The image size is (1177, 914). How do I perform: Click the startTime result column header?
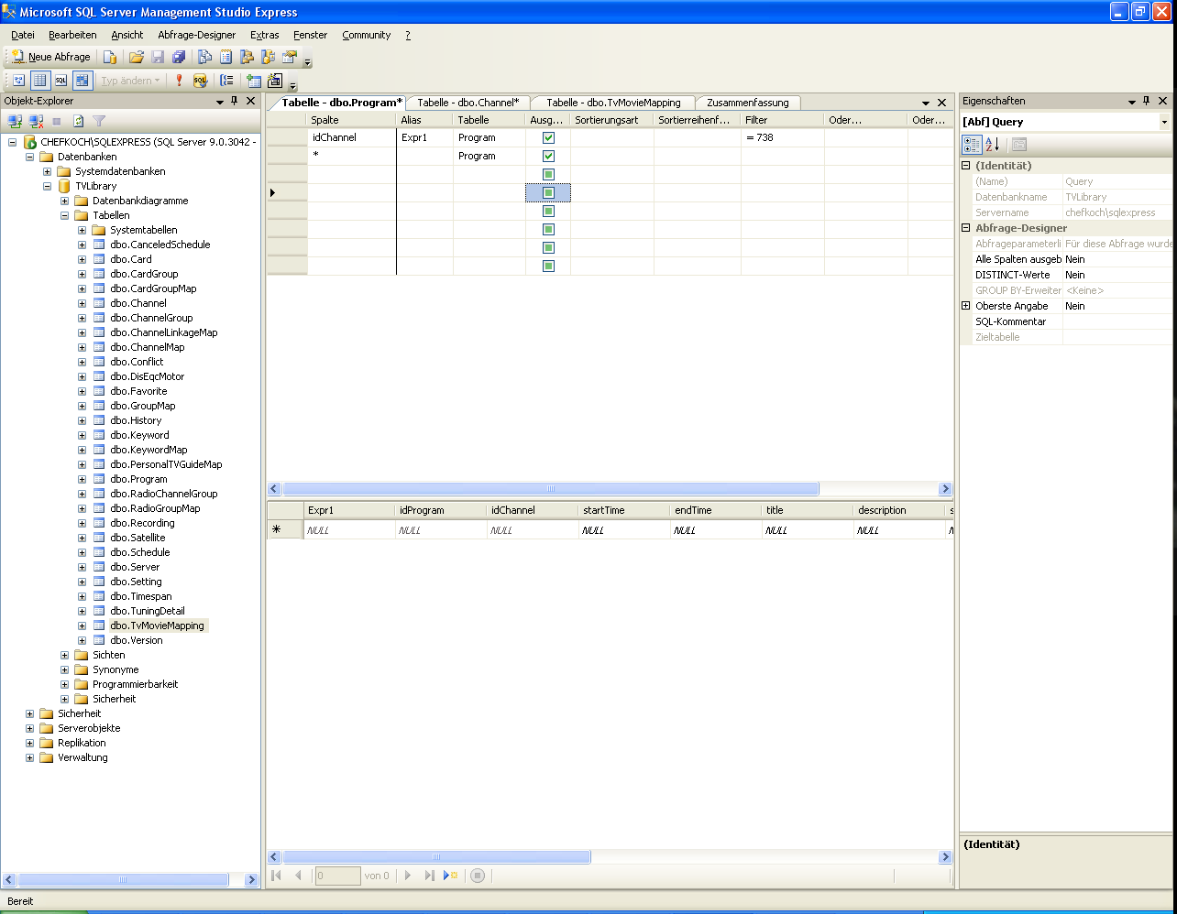[x=624, y=510]
